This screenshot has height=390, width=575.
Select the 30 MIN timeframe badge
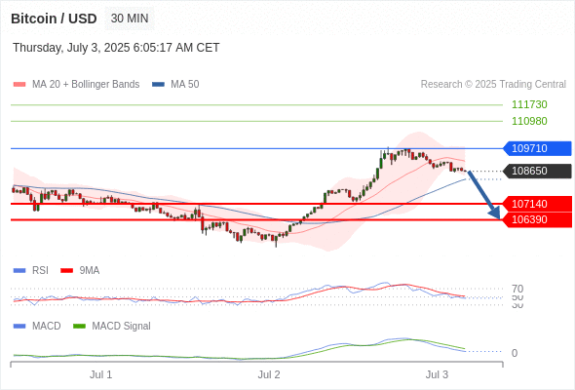pyautogui.click(x=130, y=19)
